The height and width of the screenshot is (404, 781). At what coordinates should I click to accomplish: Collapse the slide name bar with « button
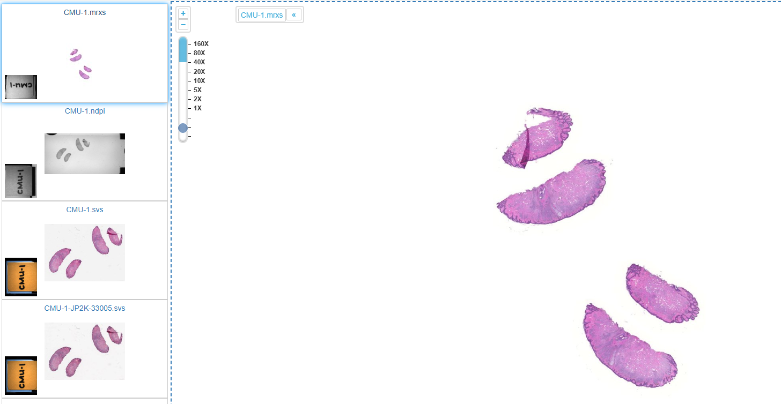pyautogui.click(x=294, y=15)
